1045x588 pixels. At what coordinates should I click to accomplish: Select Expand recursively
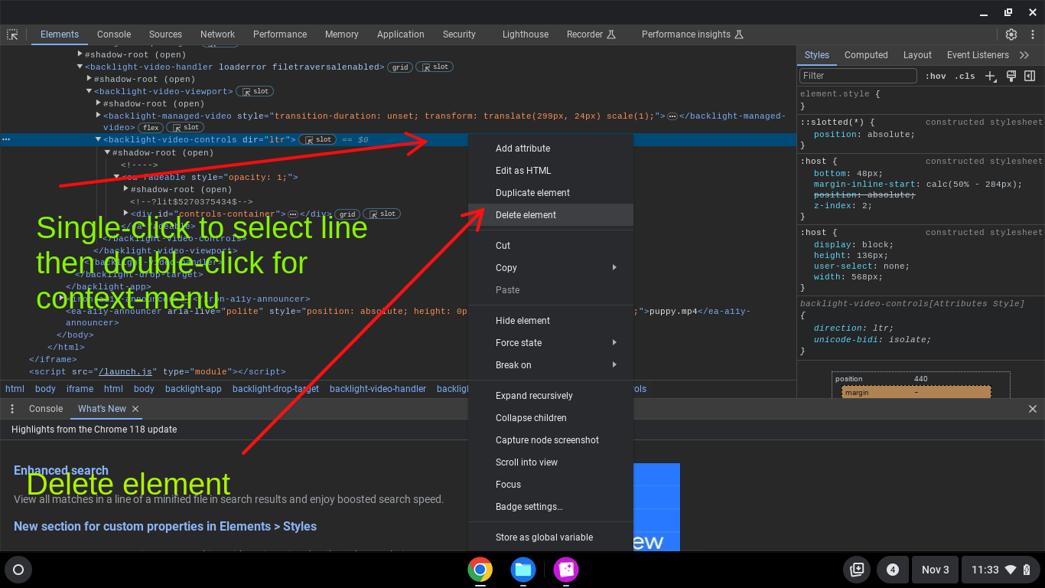pos(551,396)
